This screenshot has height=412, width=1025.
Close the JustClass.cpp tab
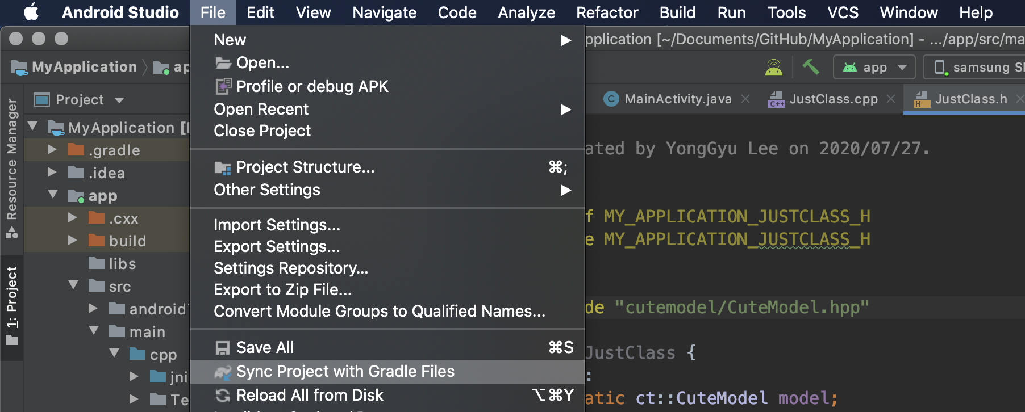[x=891, y=99]
